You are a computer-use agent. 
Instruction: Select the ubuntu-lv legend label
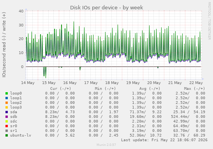tap(21, 135)
